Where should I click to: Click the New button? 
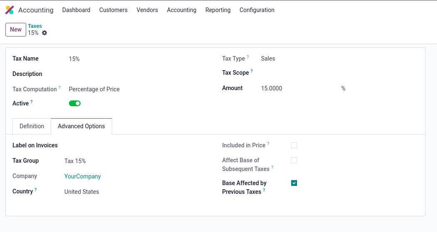16,29
